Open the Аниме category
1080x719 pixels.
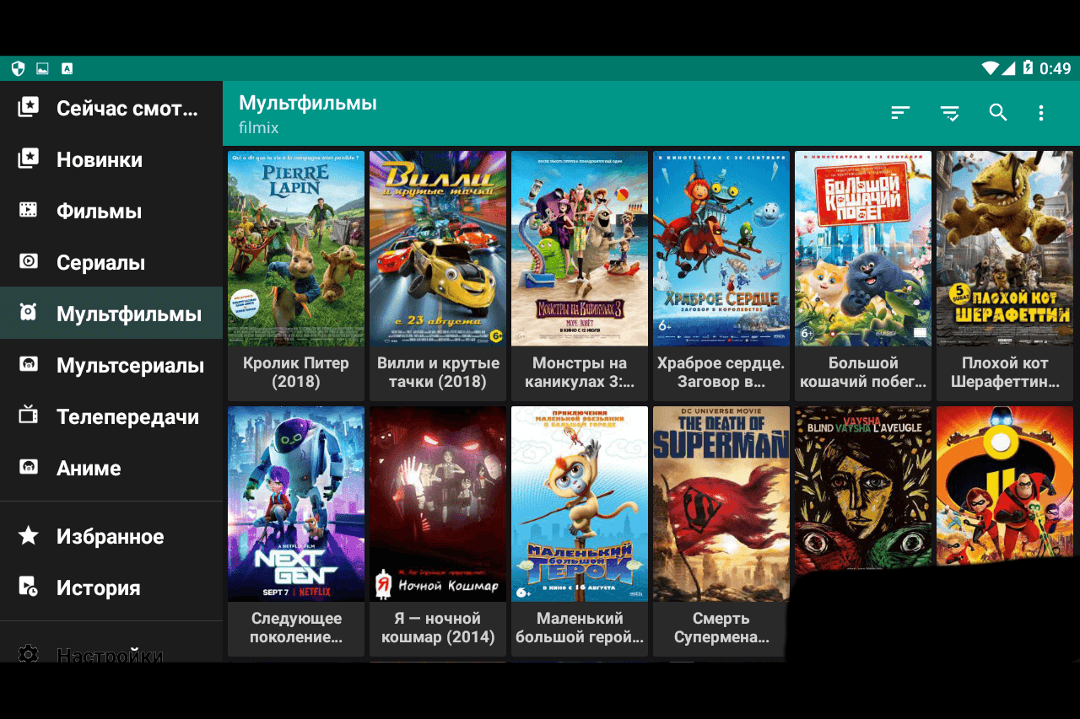[x=111, y=467]
